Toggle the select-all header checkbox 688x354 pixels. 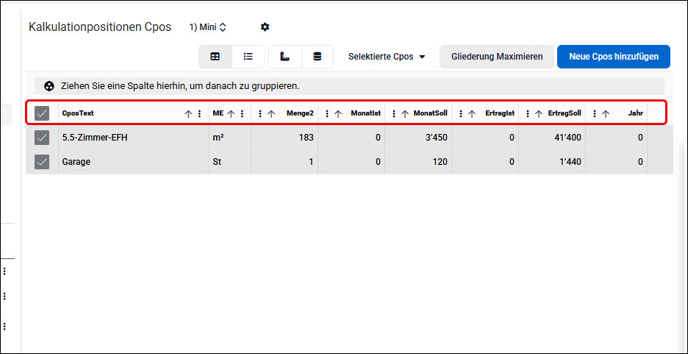[x=42, y=113]
